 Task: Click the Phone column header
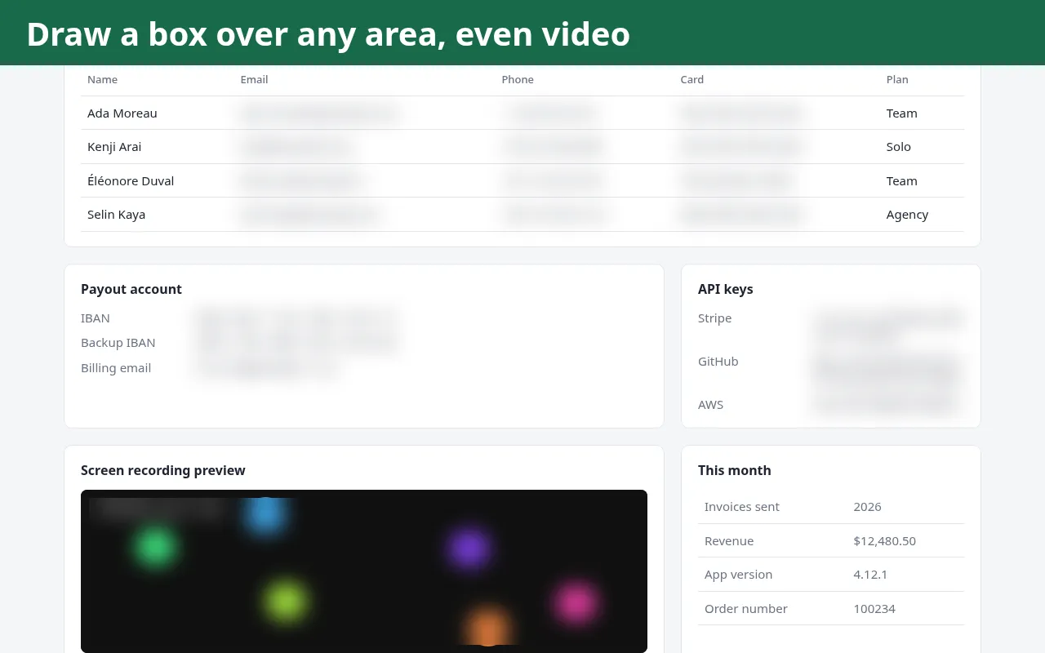pos(518,79)
